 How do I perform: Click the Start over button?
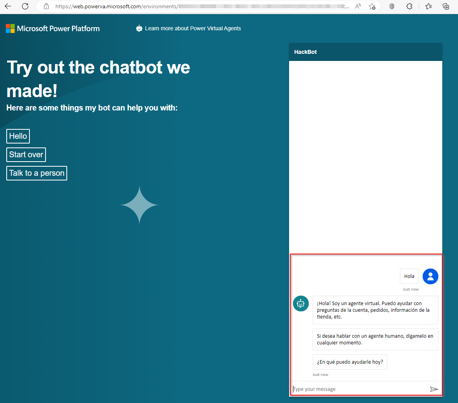pyautogui.click(x=26, y=155)
